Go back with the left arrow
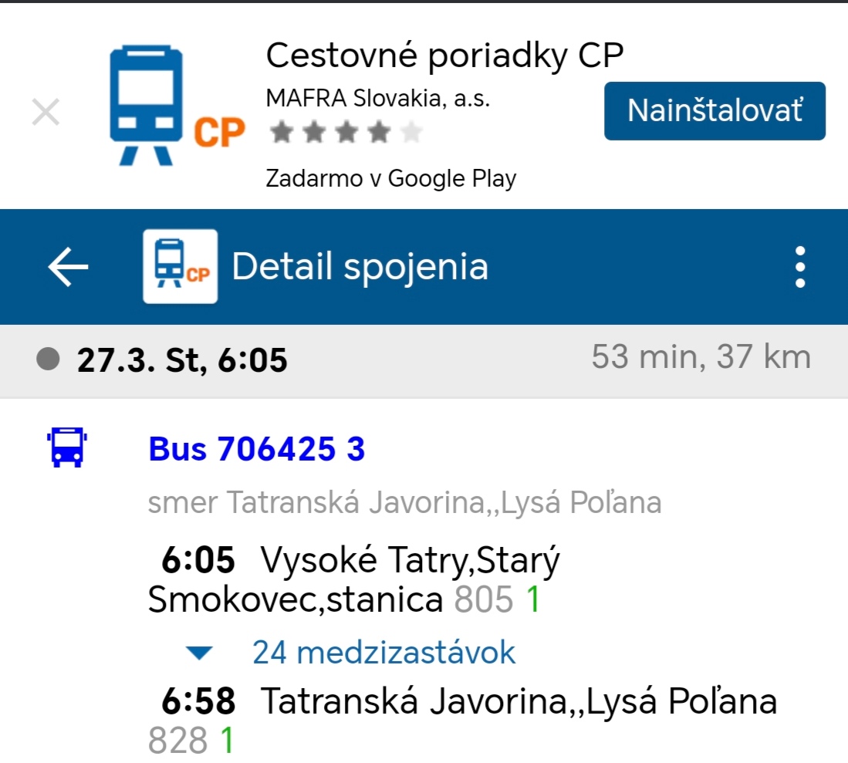Image resolution: width=848 pixels, height=763 pixels. (x=69, y=267)
